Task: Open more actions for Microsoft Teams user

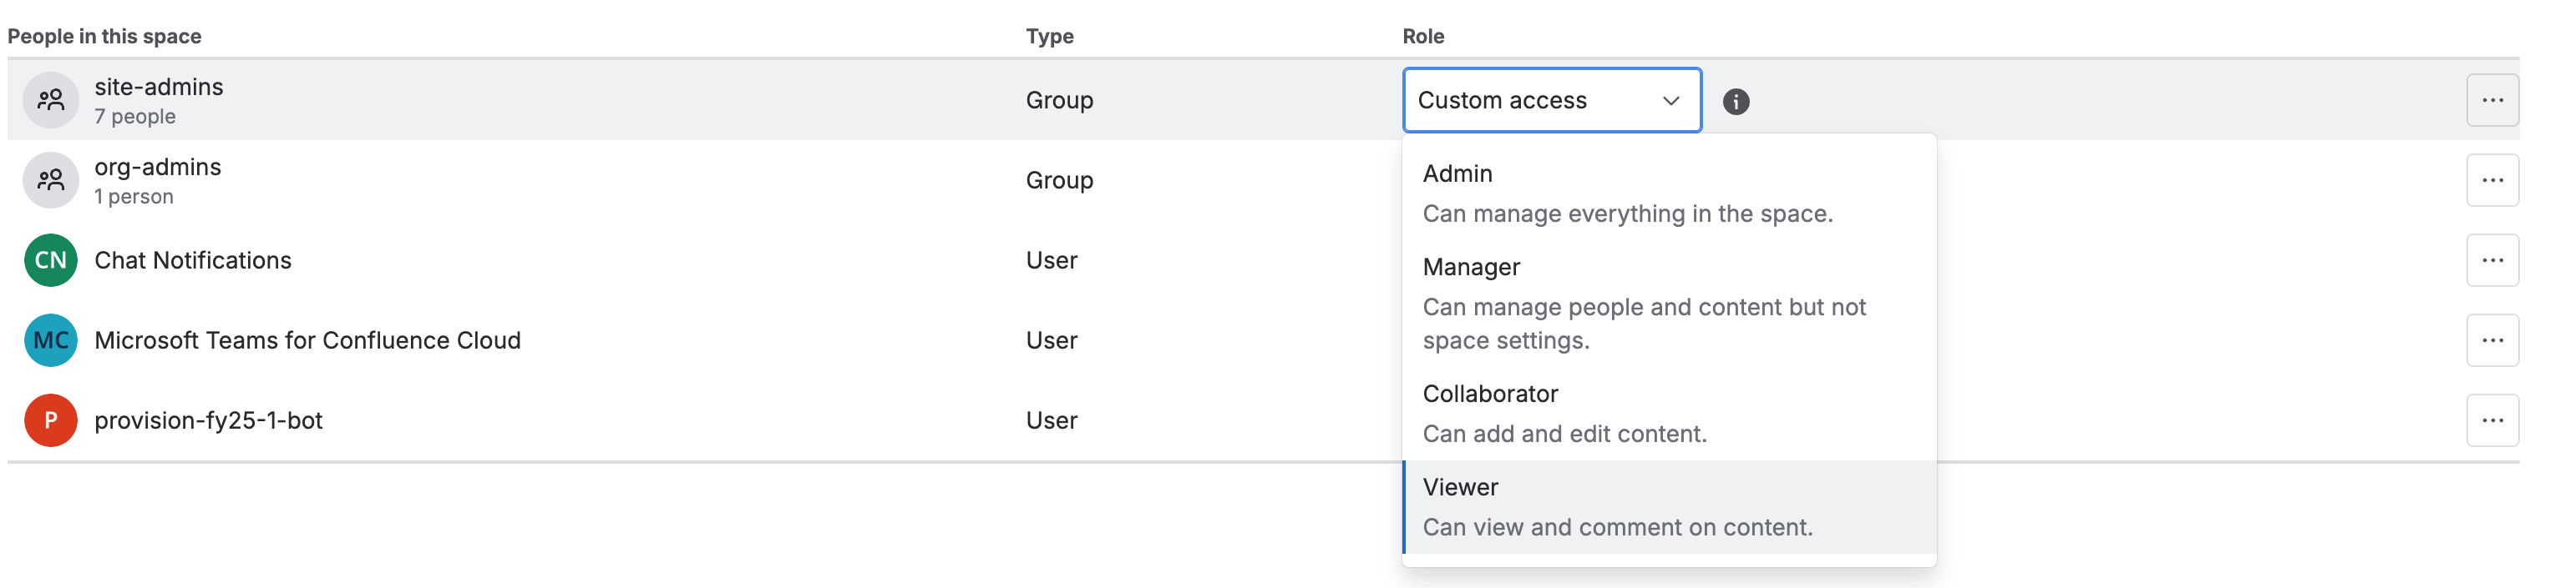Action: click(x=2492, y=340)
